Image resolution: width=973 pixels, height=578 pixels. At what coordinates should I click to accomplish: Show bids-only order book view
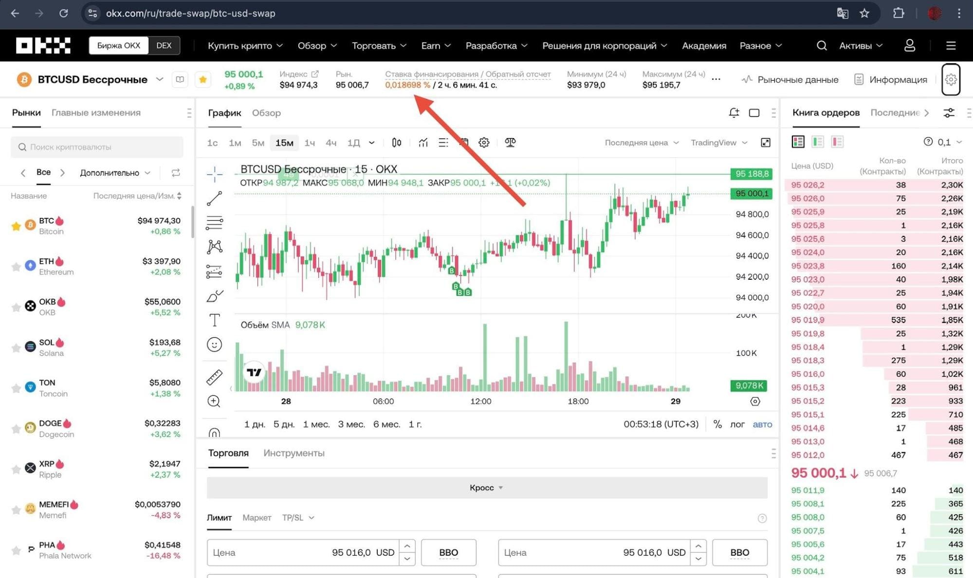point(818,142)
